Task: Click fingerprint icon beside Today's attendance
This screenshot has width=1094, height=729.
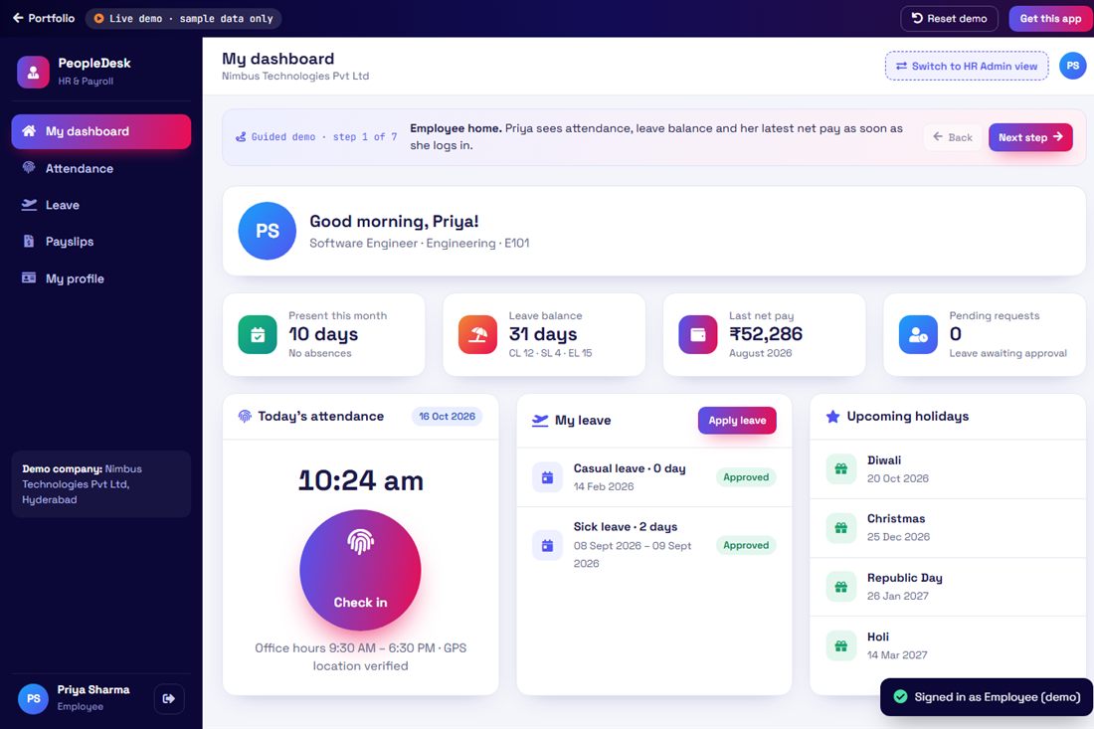Action: (245, 416)
